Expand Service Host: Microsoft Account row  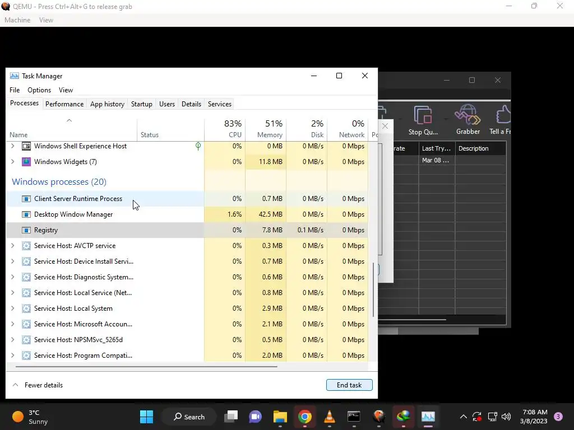pyautogui.click(x=13, y=324)
